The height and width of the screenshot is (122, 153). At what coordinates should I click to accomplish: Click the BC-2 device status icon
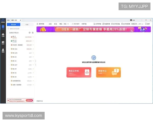[x=11, y=37]
